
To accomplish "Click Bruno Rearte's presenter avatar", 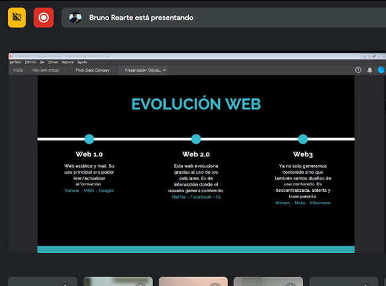I will point(75,18).
